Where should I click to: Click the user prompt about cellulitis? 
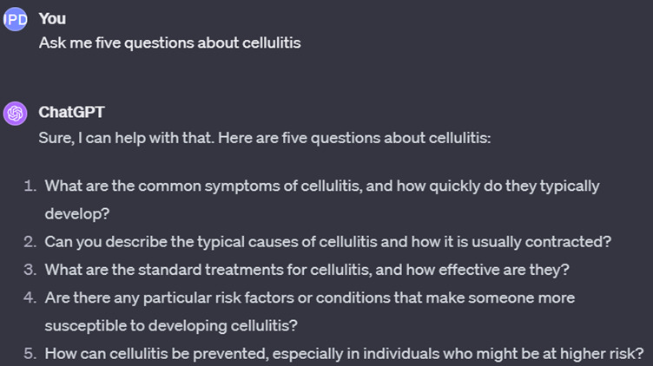click(170, 42)
